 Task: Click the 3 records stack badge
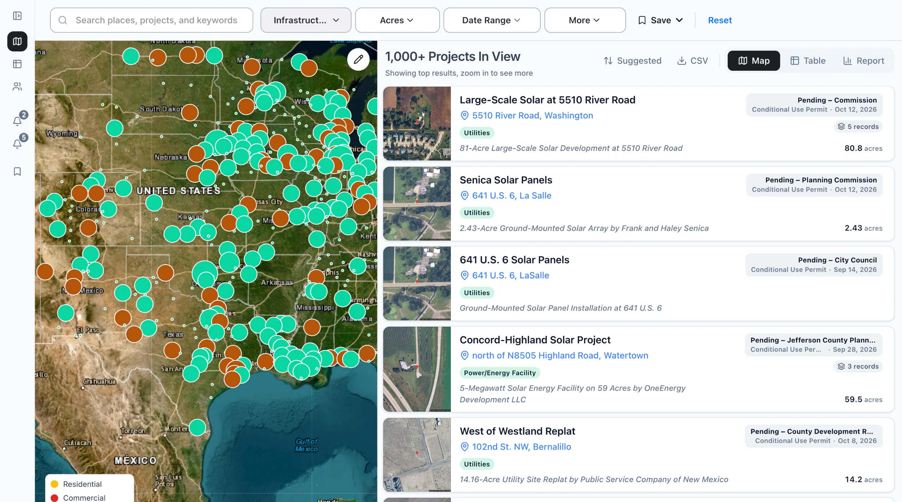coord(858,366)
